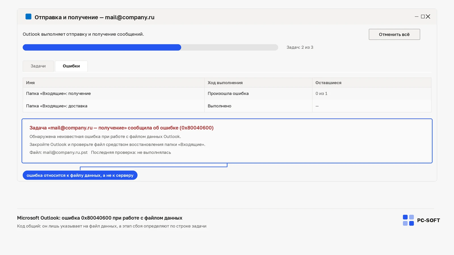Switch to the Задачи tab
454x255 pixels.
coord(38,66)
